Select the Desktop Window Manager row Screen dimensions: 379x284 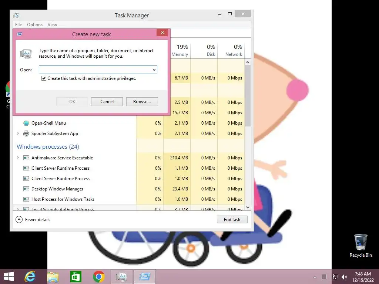click(x=128, y=189)
